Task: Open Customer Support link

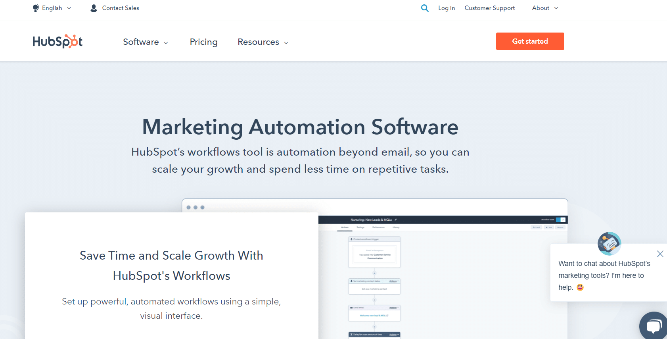Action: pyautogui.click(x=490, y=8)
